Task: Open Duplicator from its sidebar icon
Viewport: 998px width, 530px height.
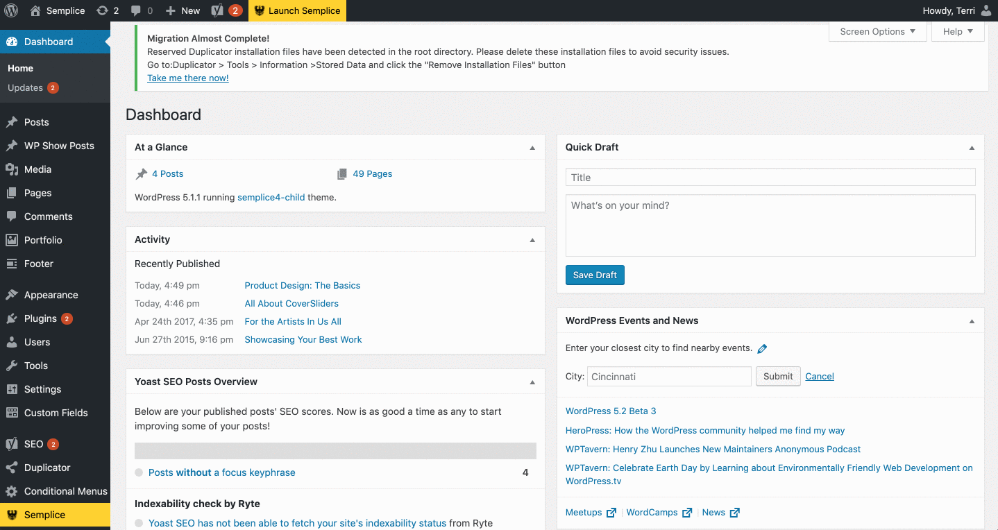Action: [x=14, y=468]
